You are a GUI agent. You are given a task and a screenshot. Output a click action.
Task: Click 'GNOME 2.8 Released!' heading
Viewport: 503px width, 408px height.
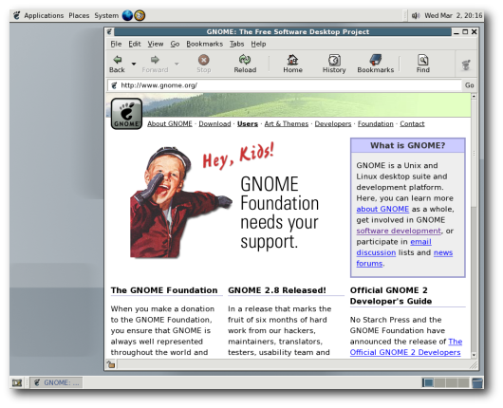click(277, 290)
